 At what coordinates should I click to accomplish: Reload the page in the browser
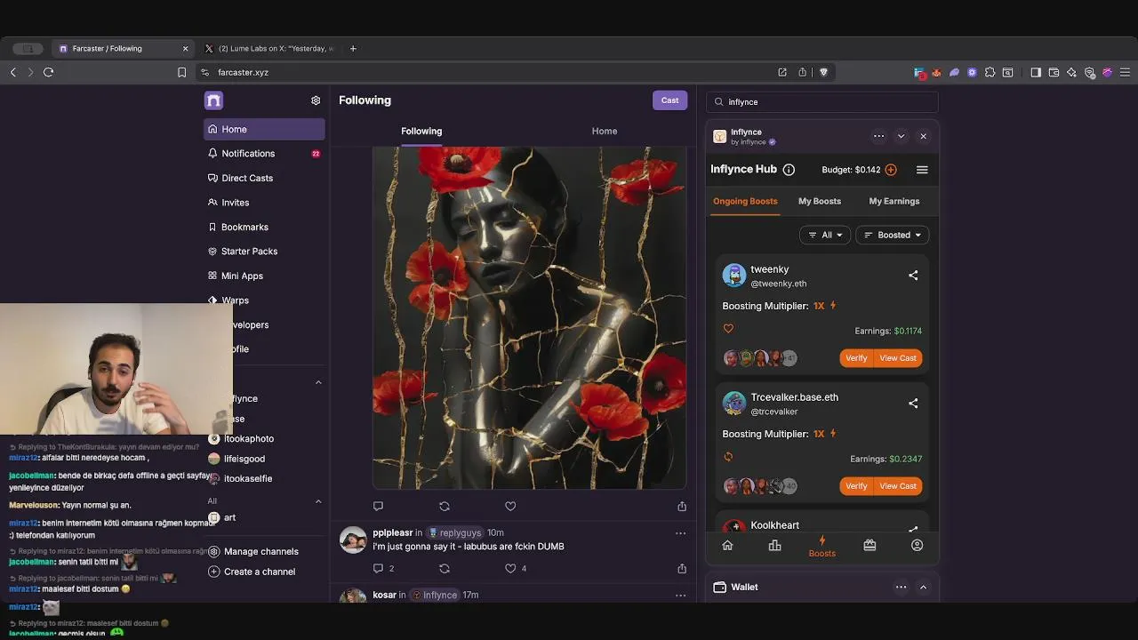49,72
